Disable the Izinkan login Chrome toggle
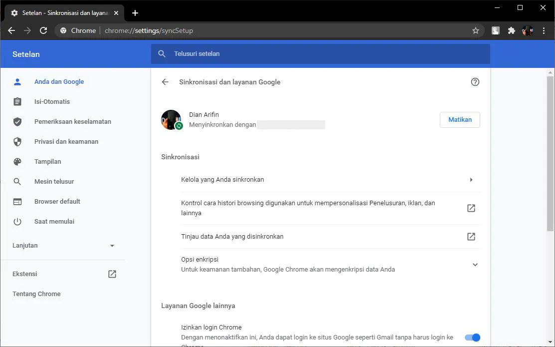Image resolution: width=555 pixels, height=347 pixels. pos(472,338)
